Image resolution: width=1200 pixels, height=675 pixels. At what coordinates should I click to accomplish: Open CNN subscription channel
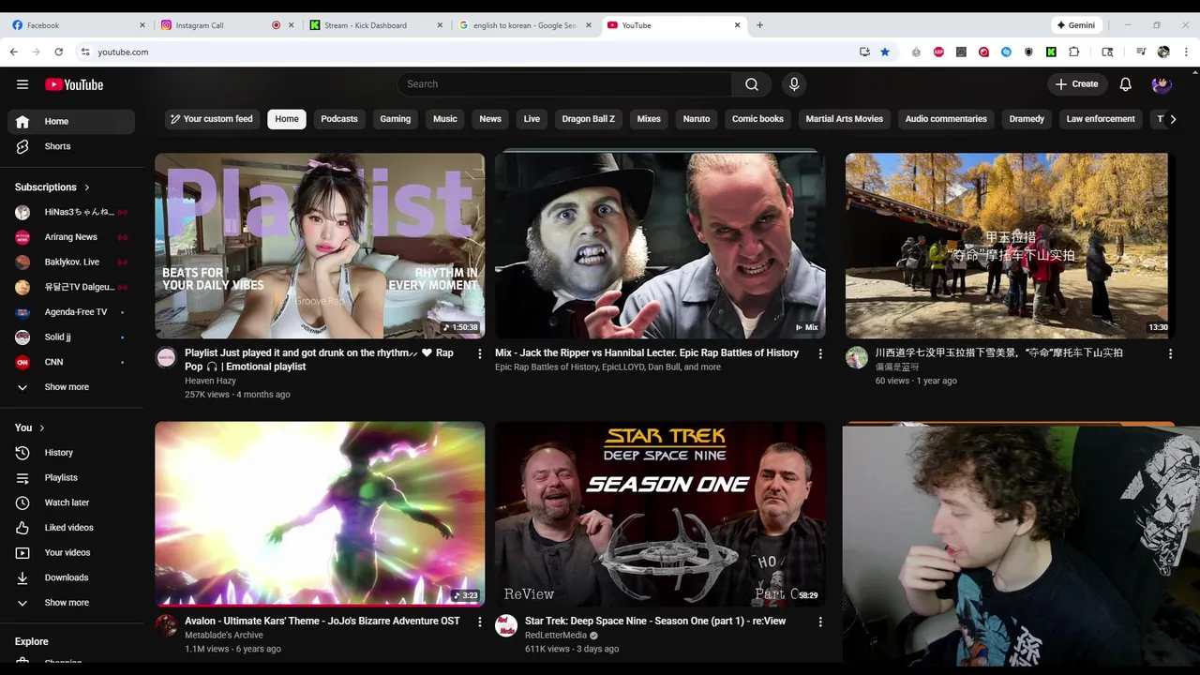[x=71, y=362]
